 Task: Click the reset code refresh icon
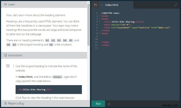point(109,104)
